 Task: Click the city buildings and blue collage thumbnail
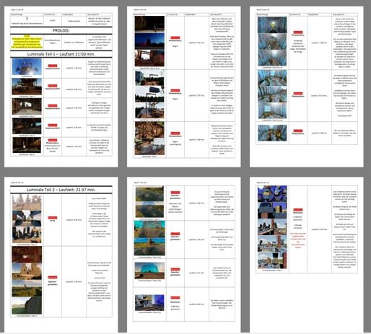pos(149,303)
